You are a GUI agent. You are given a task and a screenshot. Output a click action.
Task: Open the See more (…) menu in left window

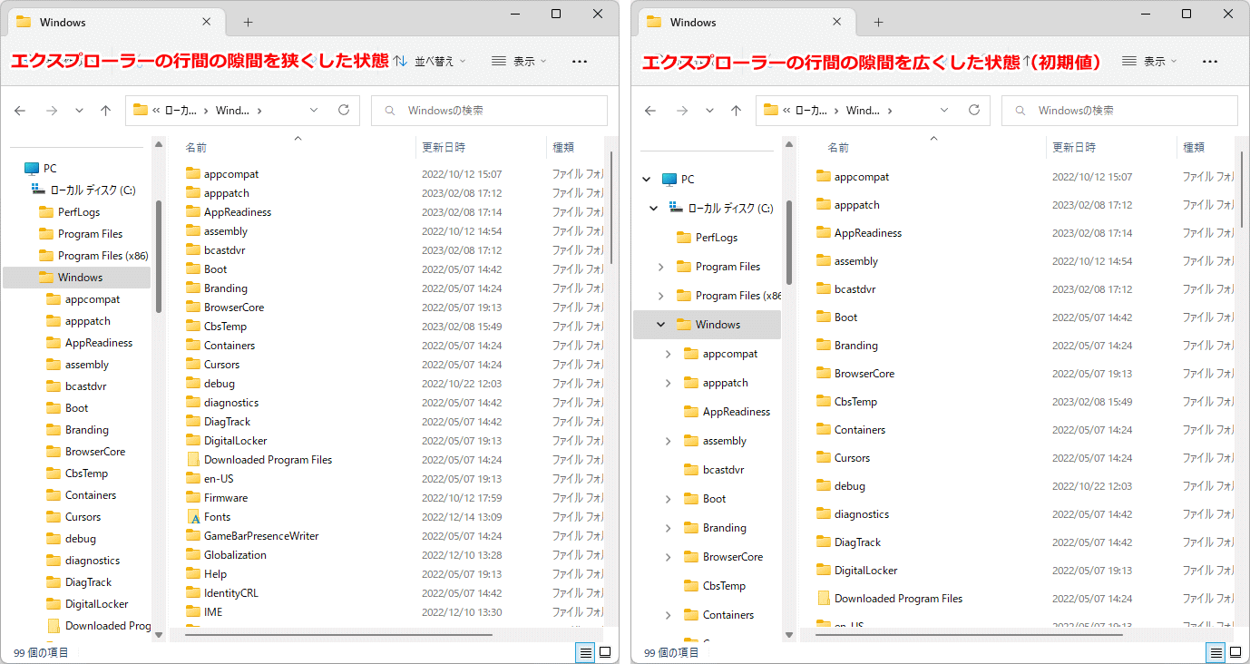click(x=580, y=62)
